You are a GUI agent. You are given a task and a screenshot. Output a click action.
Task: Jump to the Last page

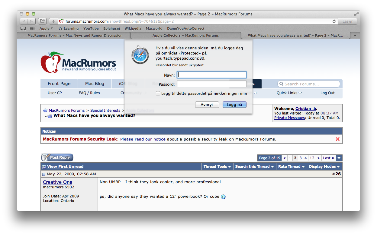[329, 158]
